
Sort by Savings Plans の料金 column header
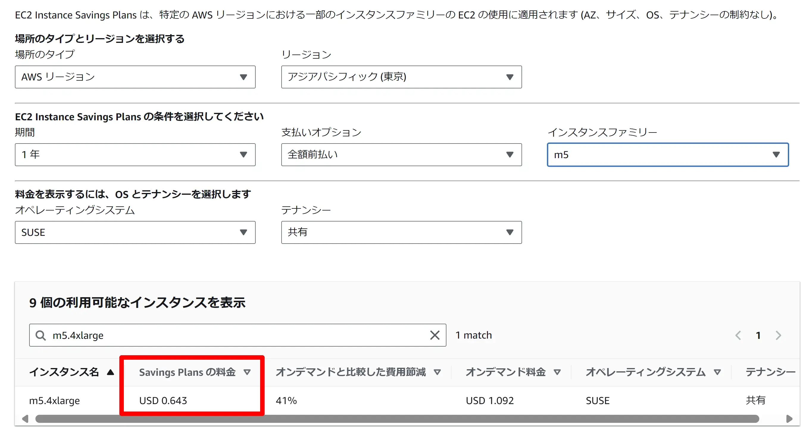tap(187, 372)
